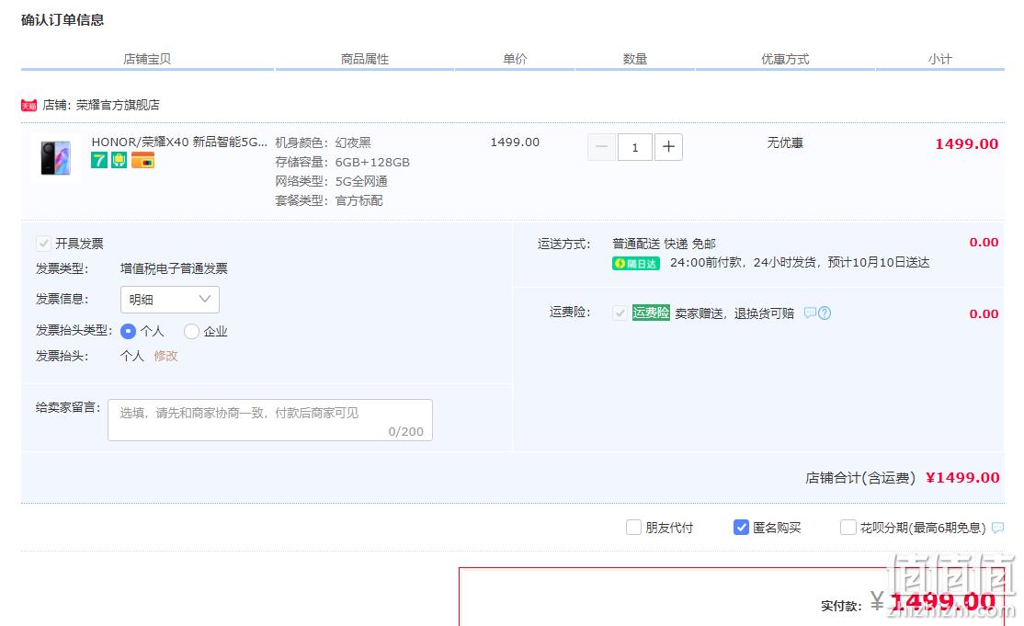Click the 存储容量: 6GB+128GB attribute
The image size is (1024, 626).
click(343, 162)
